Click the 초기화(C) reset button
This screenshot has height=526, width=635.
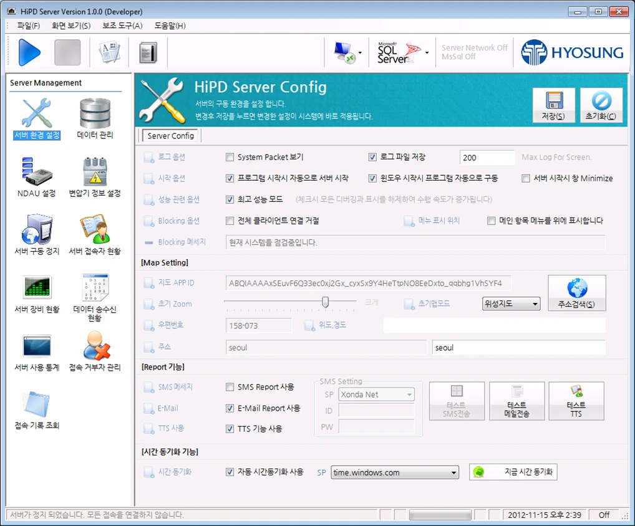pos(601,105)
